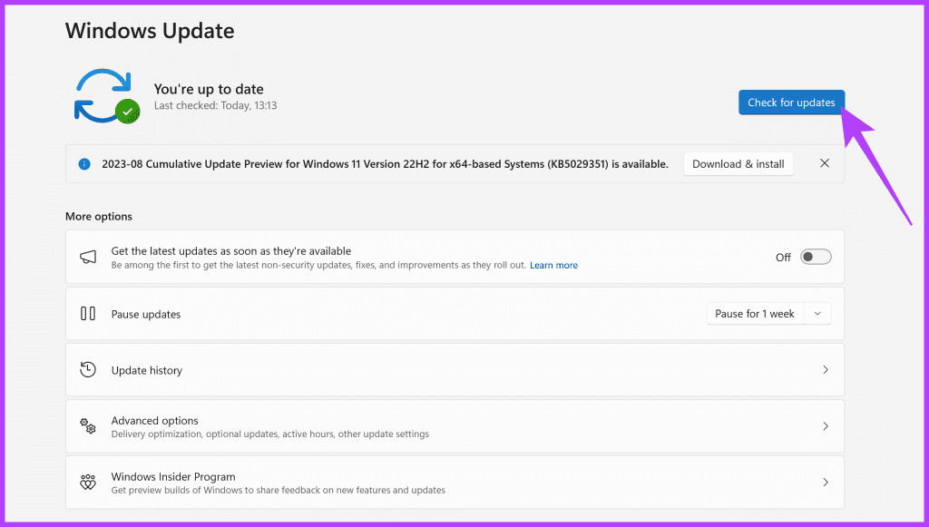Viewport: 929px width, 527px height.
Task: Select the Windows Insider Program title text
Action: (173, 477)
